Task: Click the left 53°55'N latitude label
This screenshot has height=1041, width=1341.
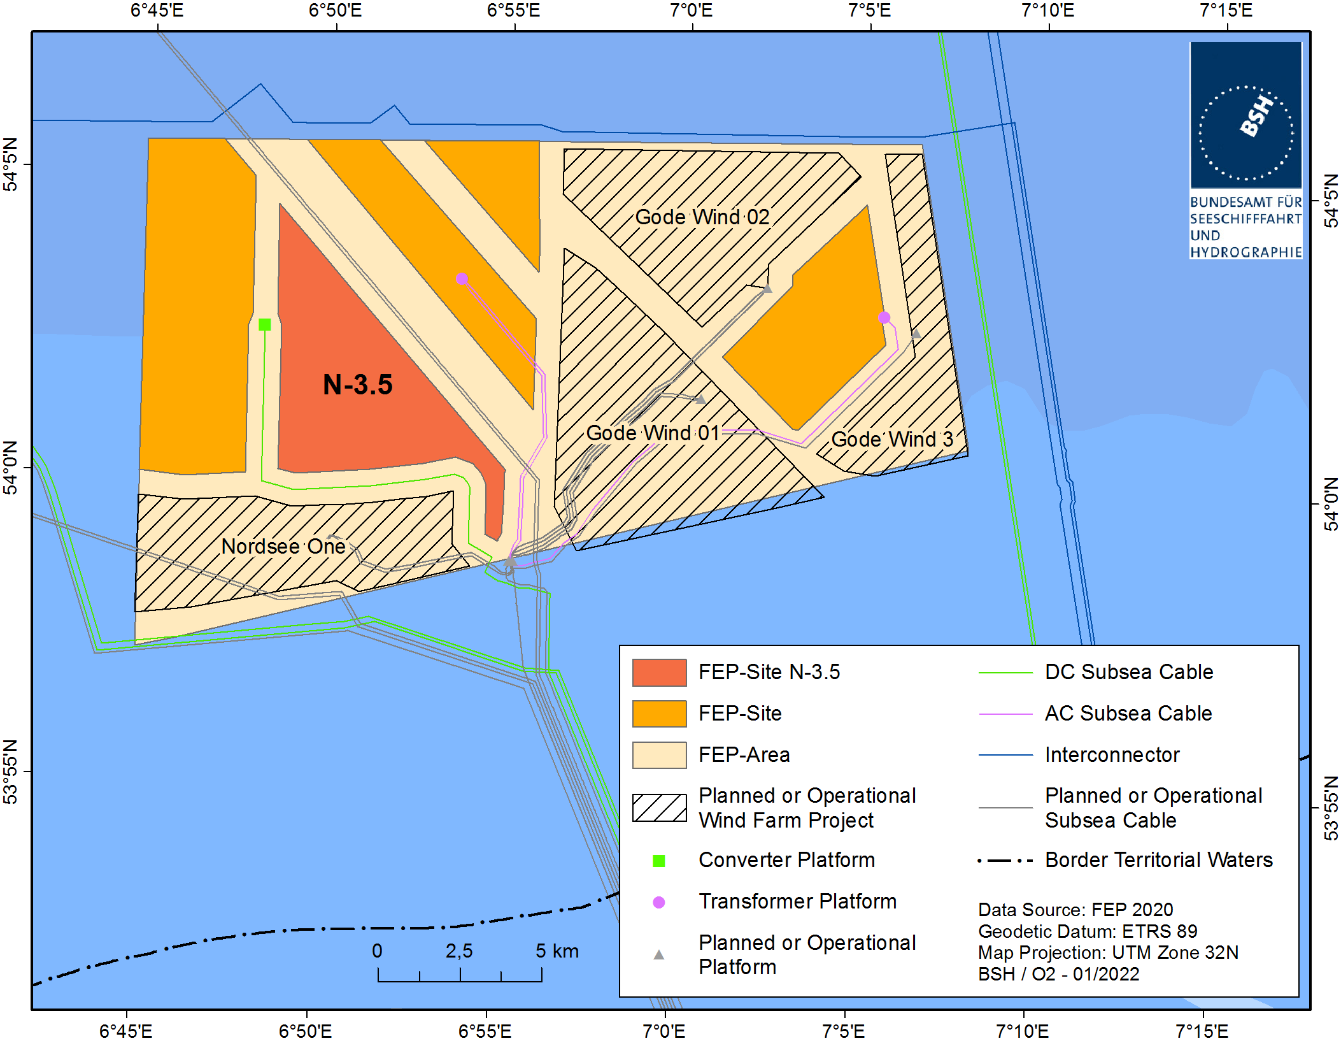Action: (11, 772)
